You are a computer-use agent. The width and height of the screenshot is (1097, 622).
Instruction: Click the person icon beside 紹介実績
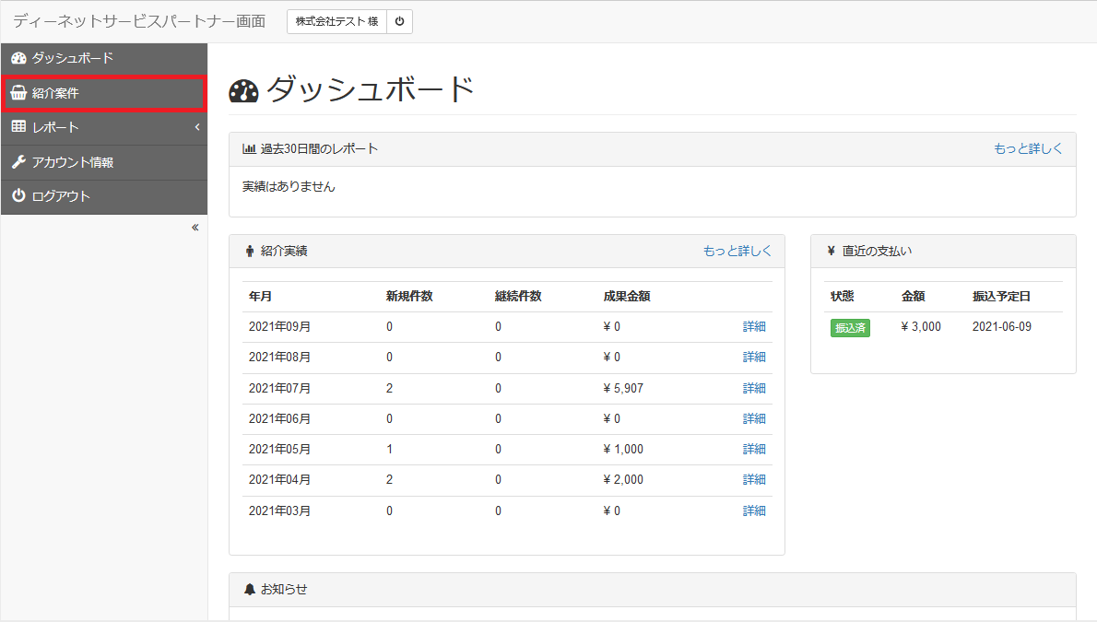pyautogui.click(x=249, y=252)
